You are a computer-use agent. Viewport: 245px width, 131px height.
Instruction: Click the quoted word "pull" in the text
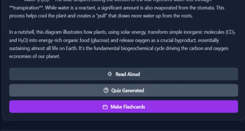pos(102,16)
